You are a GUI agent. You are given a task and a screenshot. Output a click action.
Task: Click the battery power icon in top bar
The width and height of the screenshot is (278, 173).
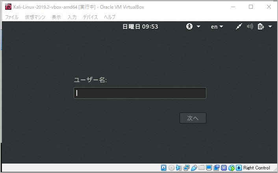click(x=261, y=27)
